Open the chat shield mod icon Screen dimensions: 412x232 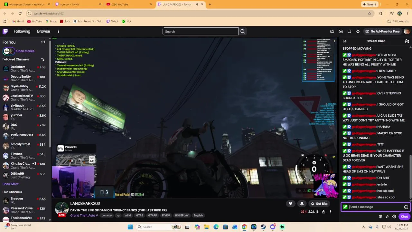(380, 217)
